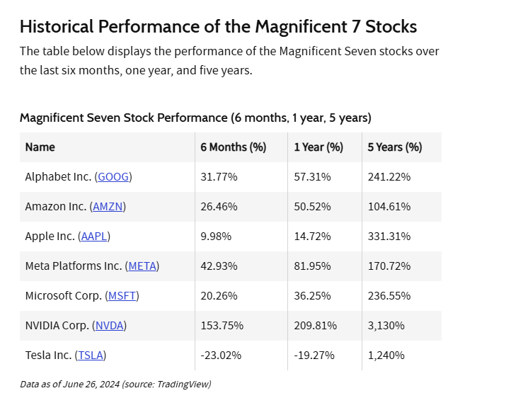The image size is (523, 398).
Task: Click the 6 Months (%) column header
Action: tap(233, 147)
